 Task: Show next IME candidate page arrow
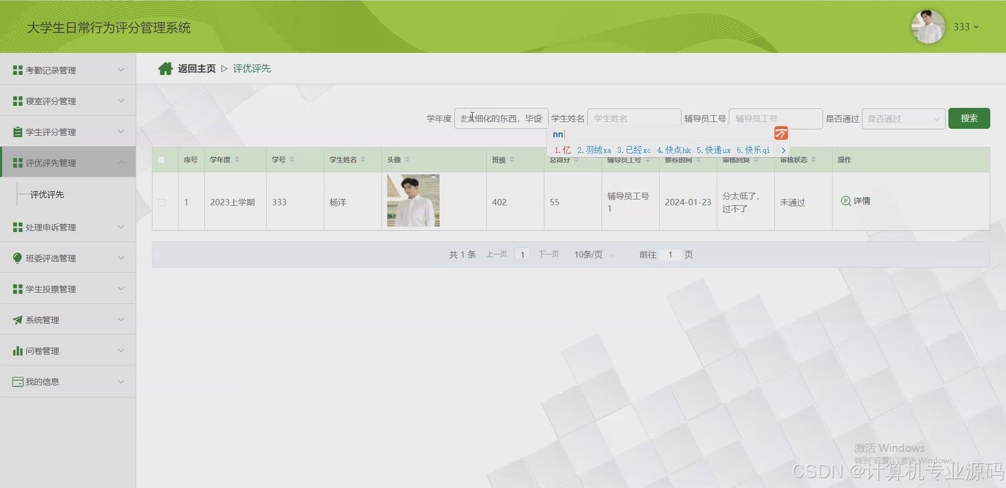coord(783,150)
